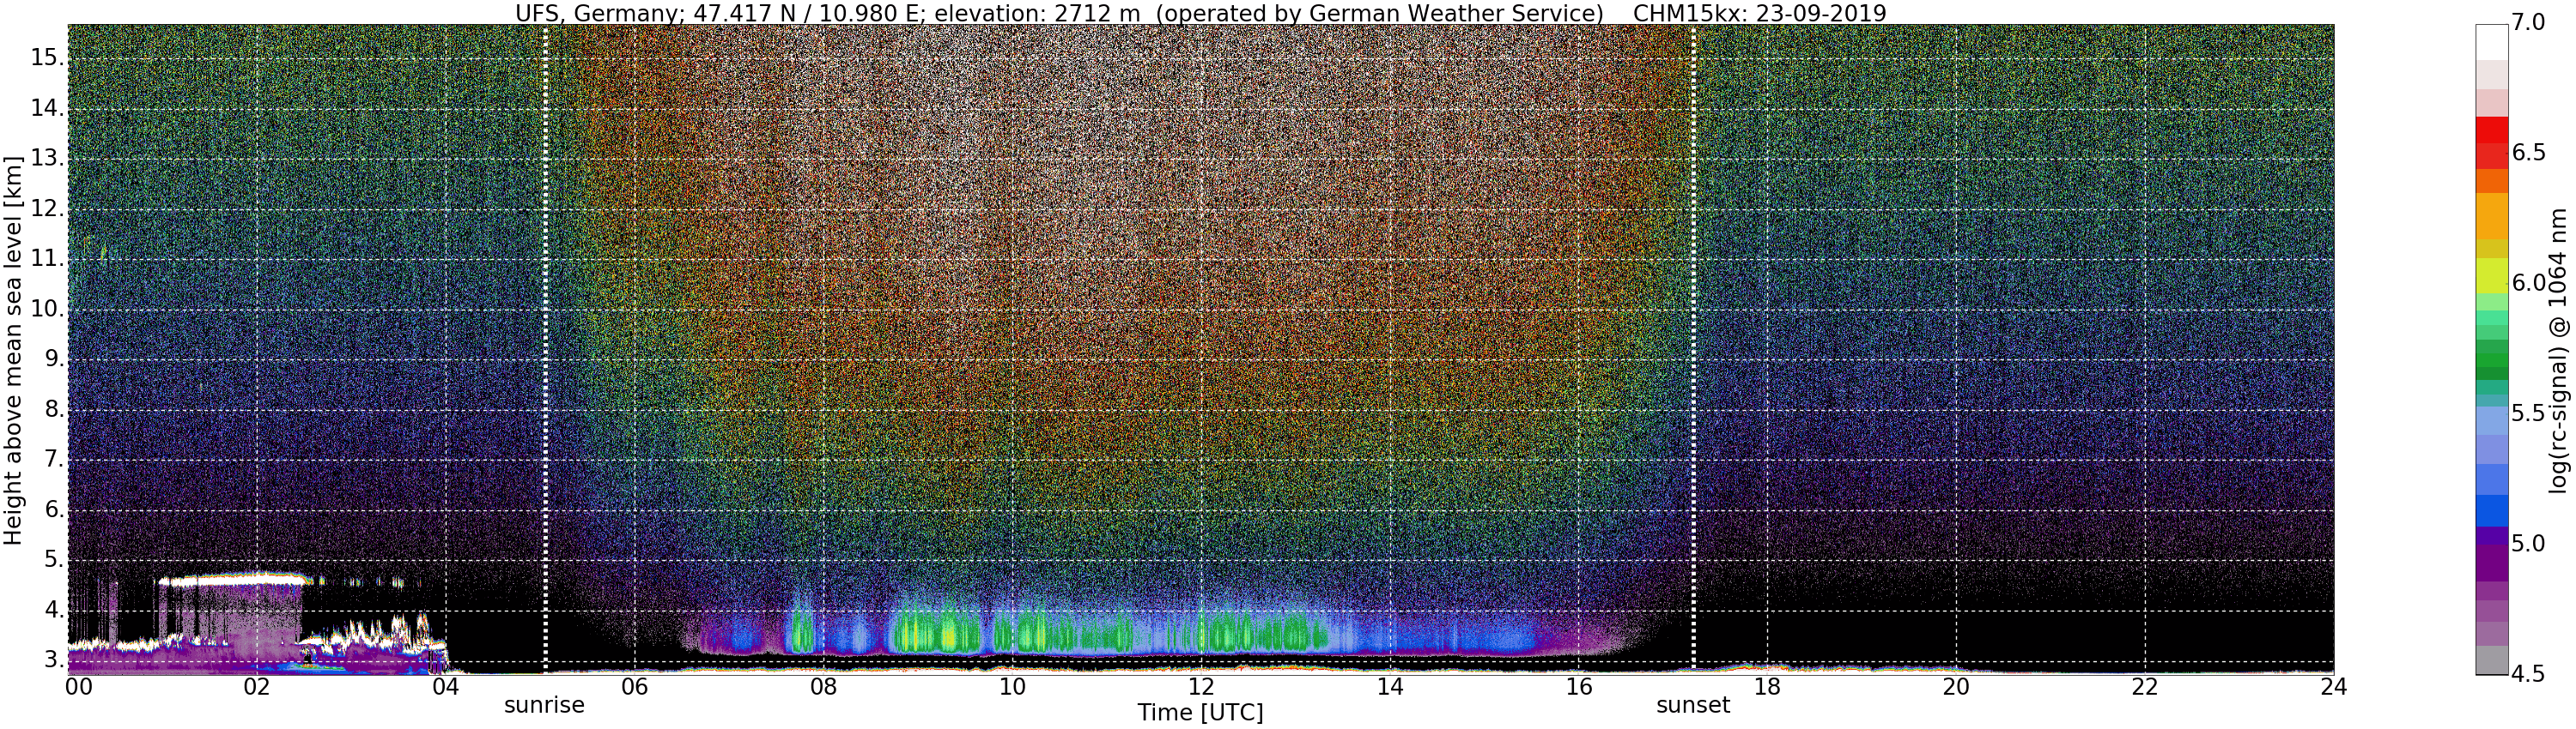Click the dotted sunset marker line in the plot
Viewport: 2576px width, 729px height.
click(1693, 350)
